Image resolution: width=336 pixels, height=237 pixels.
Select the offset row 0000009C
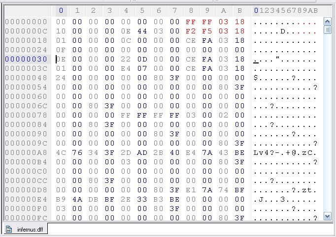26,143
